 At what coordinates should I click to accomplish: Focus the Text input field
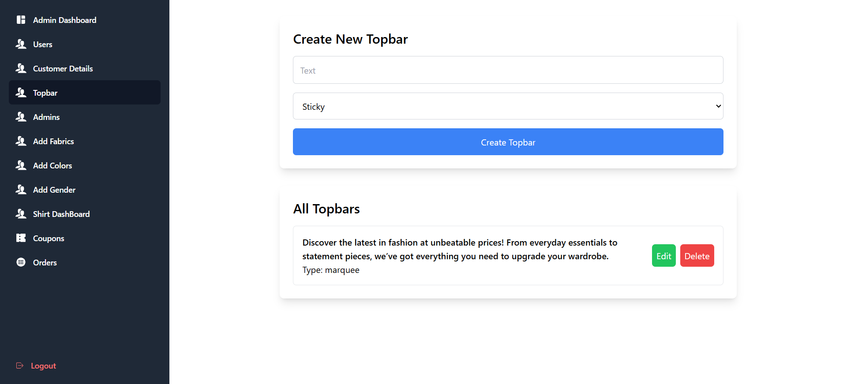507,70
